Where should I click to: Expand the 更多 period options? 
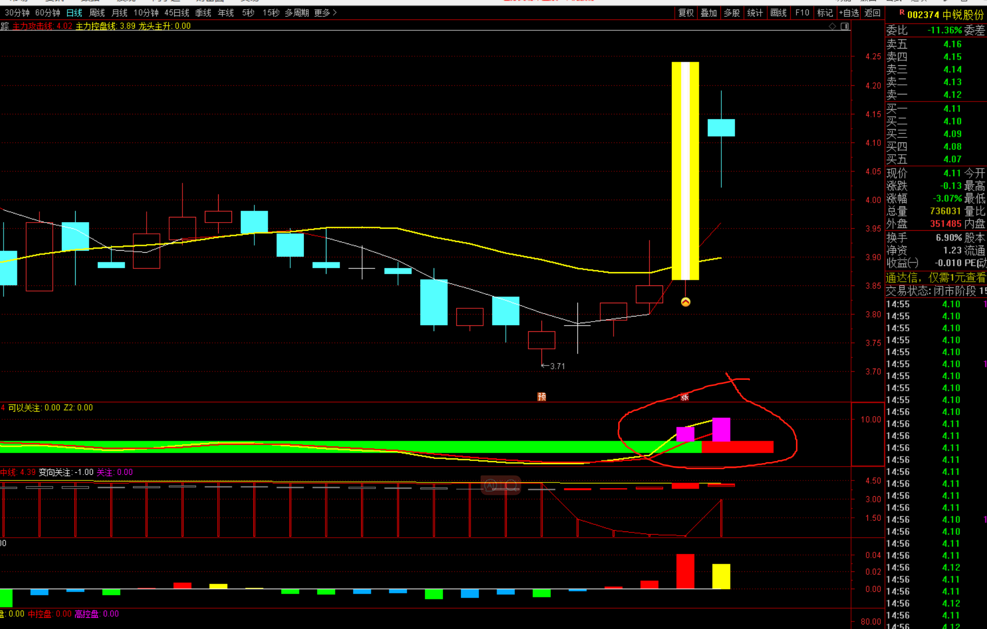(325, 13)
